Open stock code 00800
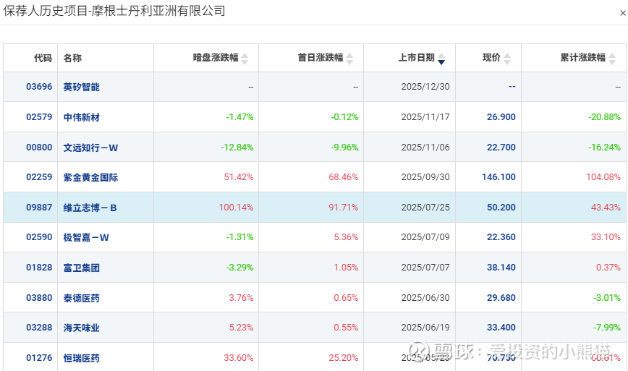 [x=39, y=148]
